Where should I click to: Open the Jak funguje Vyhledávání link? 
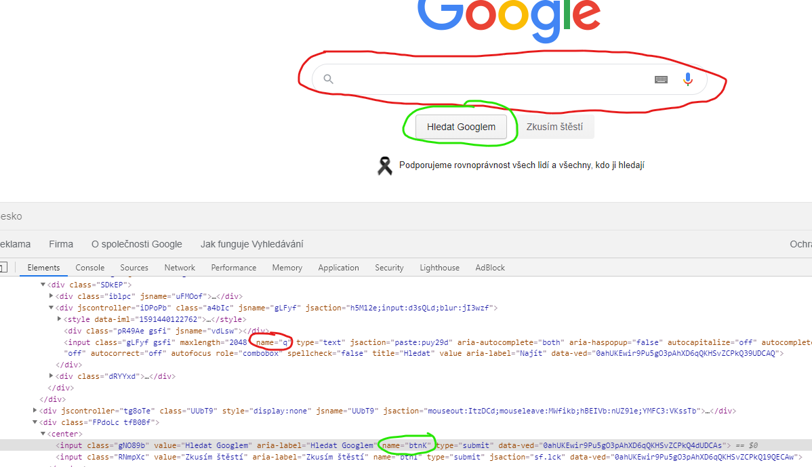tap(251, 244)
